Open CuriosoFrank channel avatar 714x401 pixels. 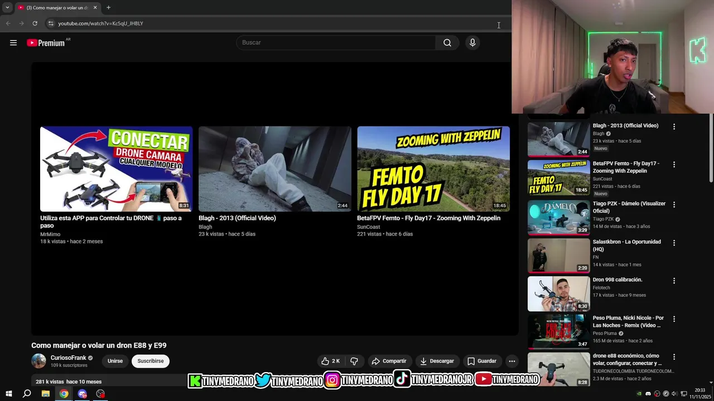tap(38, 361)
